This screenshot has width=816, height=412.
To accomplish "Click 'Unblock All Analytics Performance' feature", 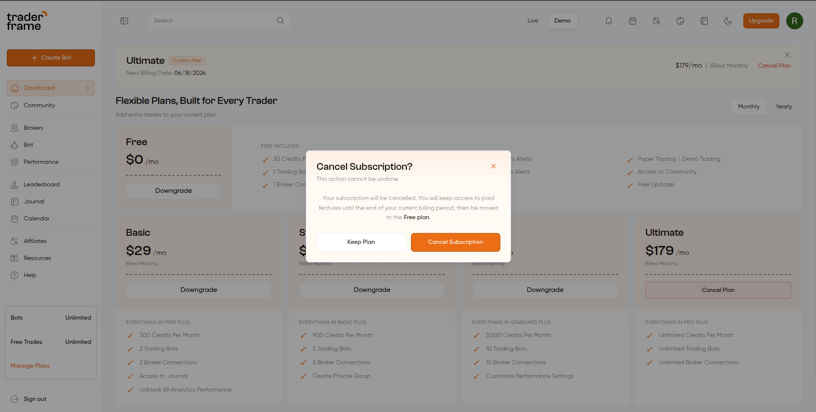I will coord(185,390).
